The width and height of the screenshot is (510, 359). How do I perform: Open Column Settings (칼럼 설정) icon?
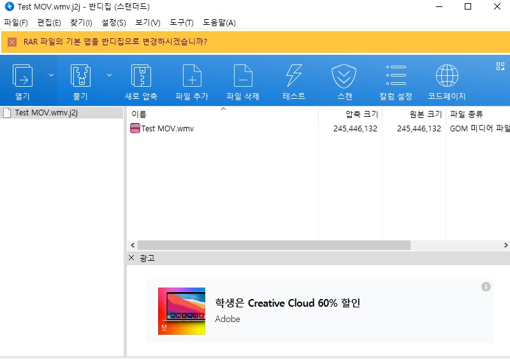coord(396,75)
